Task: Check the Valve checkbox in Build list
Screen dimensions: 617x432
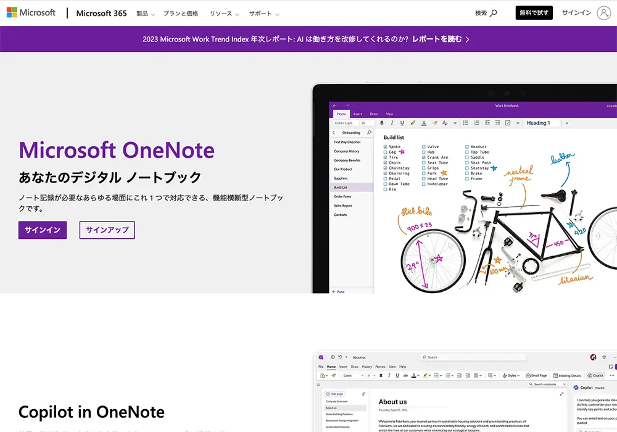Action: (x=424, y=147)
